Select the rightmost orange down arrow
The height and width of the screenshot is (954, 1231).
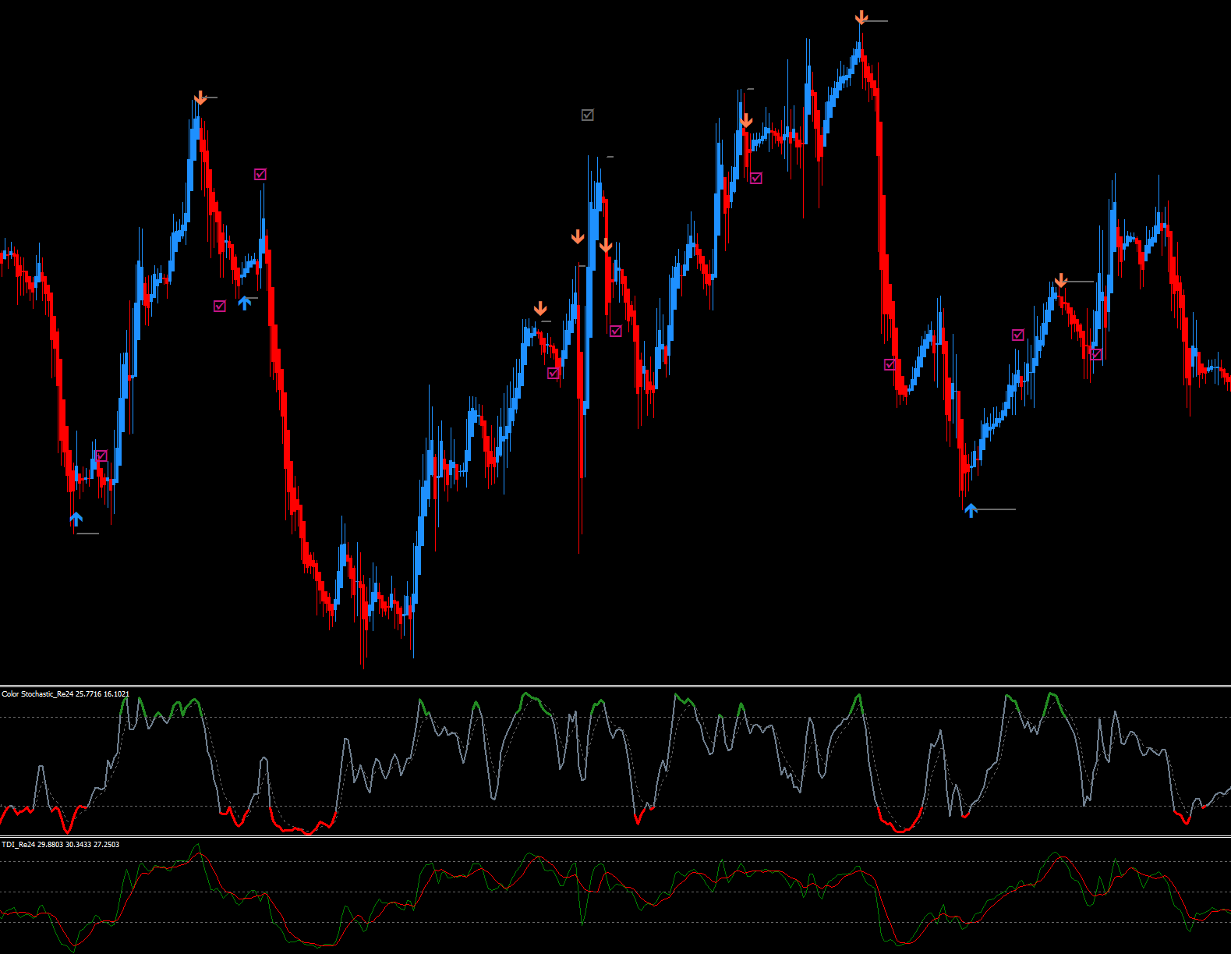coord(1061,281)
